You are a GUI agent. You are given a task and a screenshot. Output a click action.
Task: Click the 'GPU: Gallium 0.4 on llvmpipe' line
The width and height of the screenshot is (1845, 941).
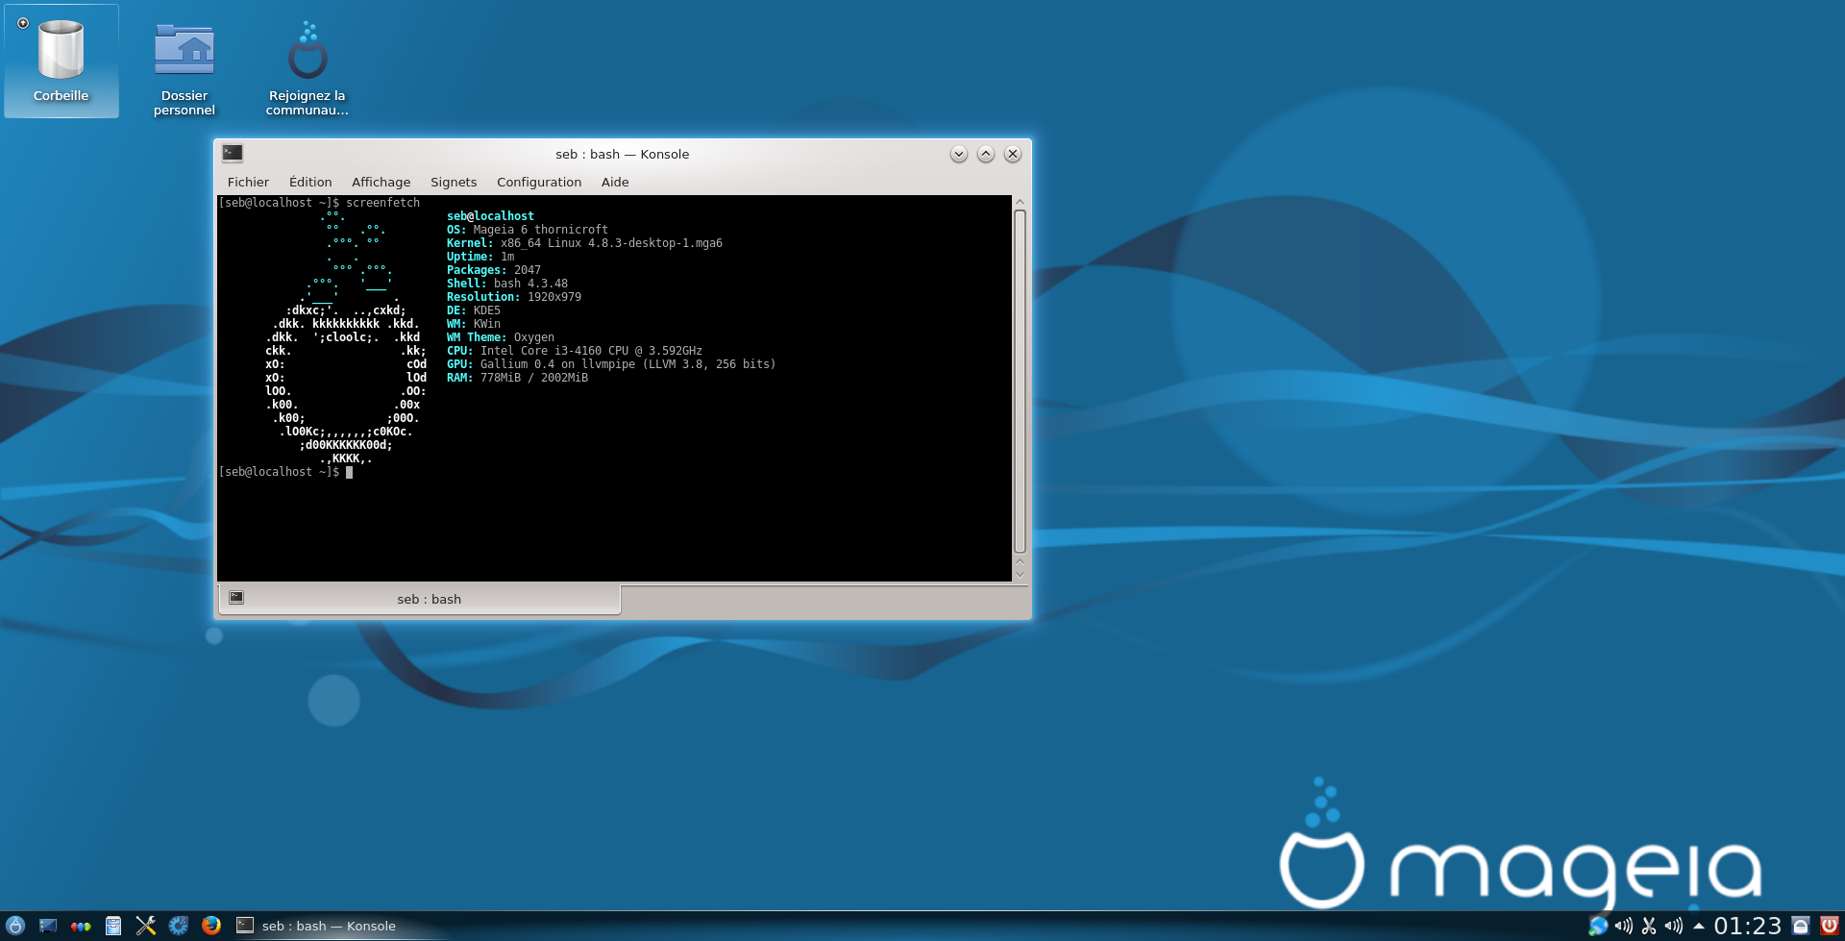point(611,364)
